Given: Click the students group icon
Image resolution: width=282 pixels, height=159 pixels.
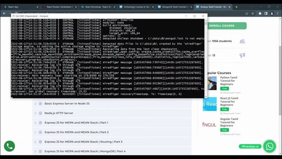Looking at the screenshot, I should (242, 41).
